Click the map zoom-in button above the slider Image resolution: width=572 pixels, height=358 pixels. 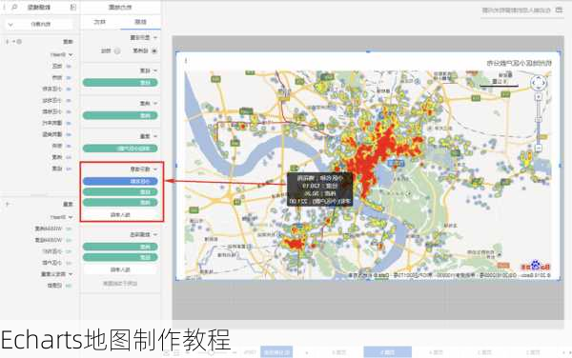coord(538,97)
